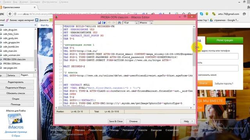Click the Редактировать button
Viewport: 250px width, 140px height.
click(x=16, y=82)
